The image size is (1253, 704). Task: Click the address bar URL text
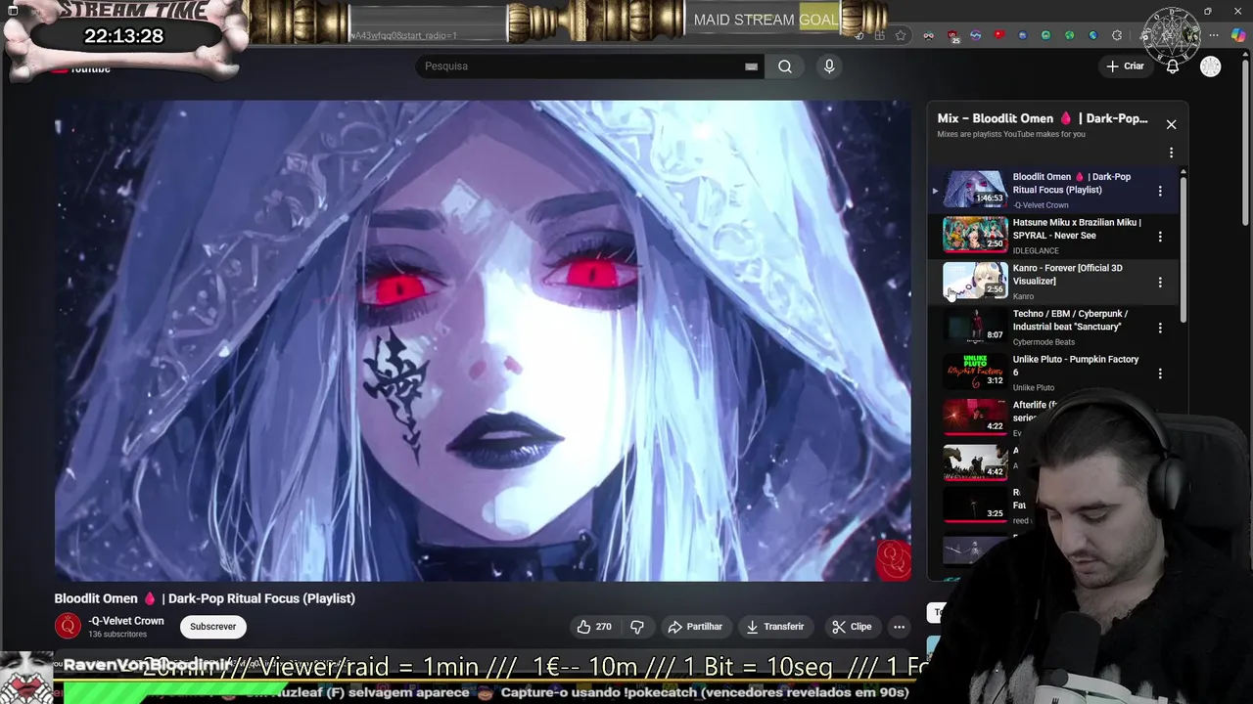coord(403,35)
